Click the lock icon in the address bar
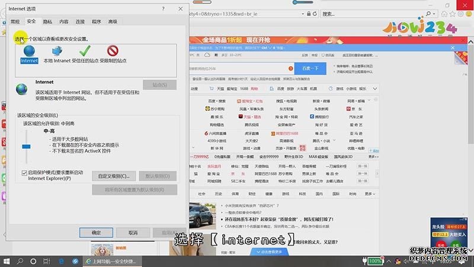This screenshot has width=474, height=267. click(x=309, y=14)
